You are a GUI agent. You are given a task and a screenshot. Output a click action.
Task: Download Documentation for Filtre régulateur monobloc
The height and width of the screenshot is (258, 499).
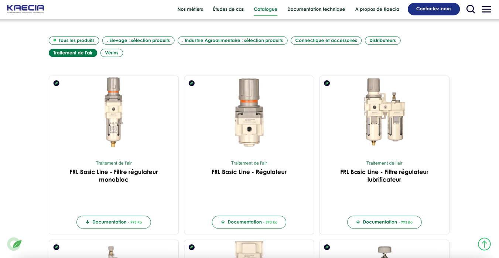(113, 222)
